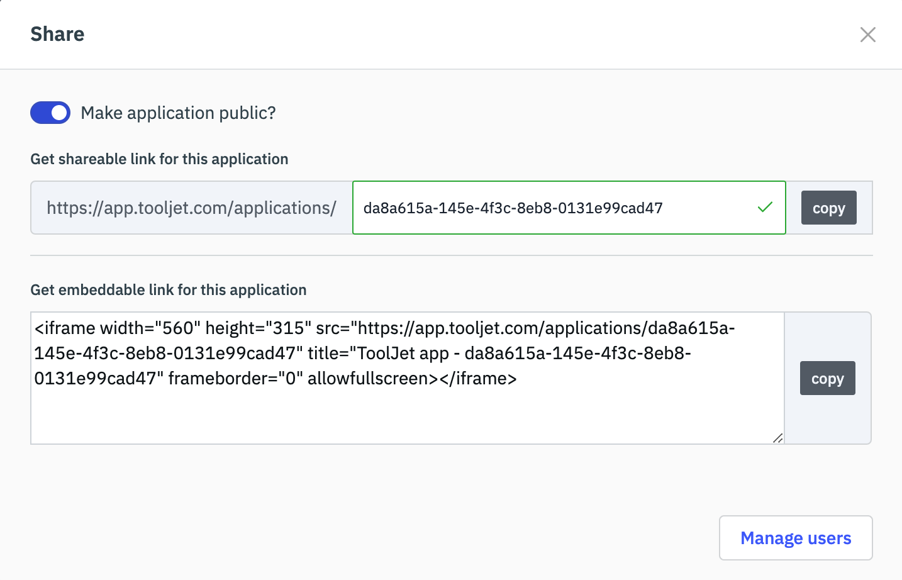The image size is (902, 580).
Task: Disable the Make application public switch
Action: pyautogui.click(x=50, y=113)
